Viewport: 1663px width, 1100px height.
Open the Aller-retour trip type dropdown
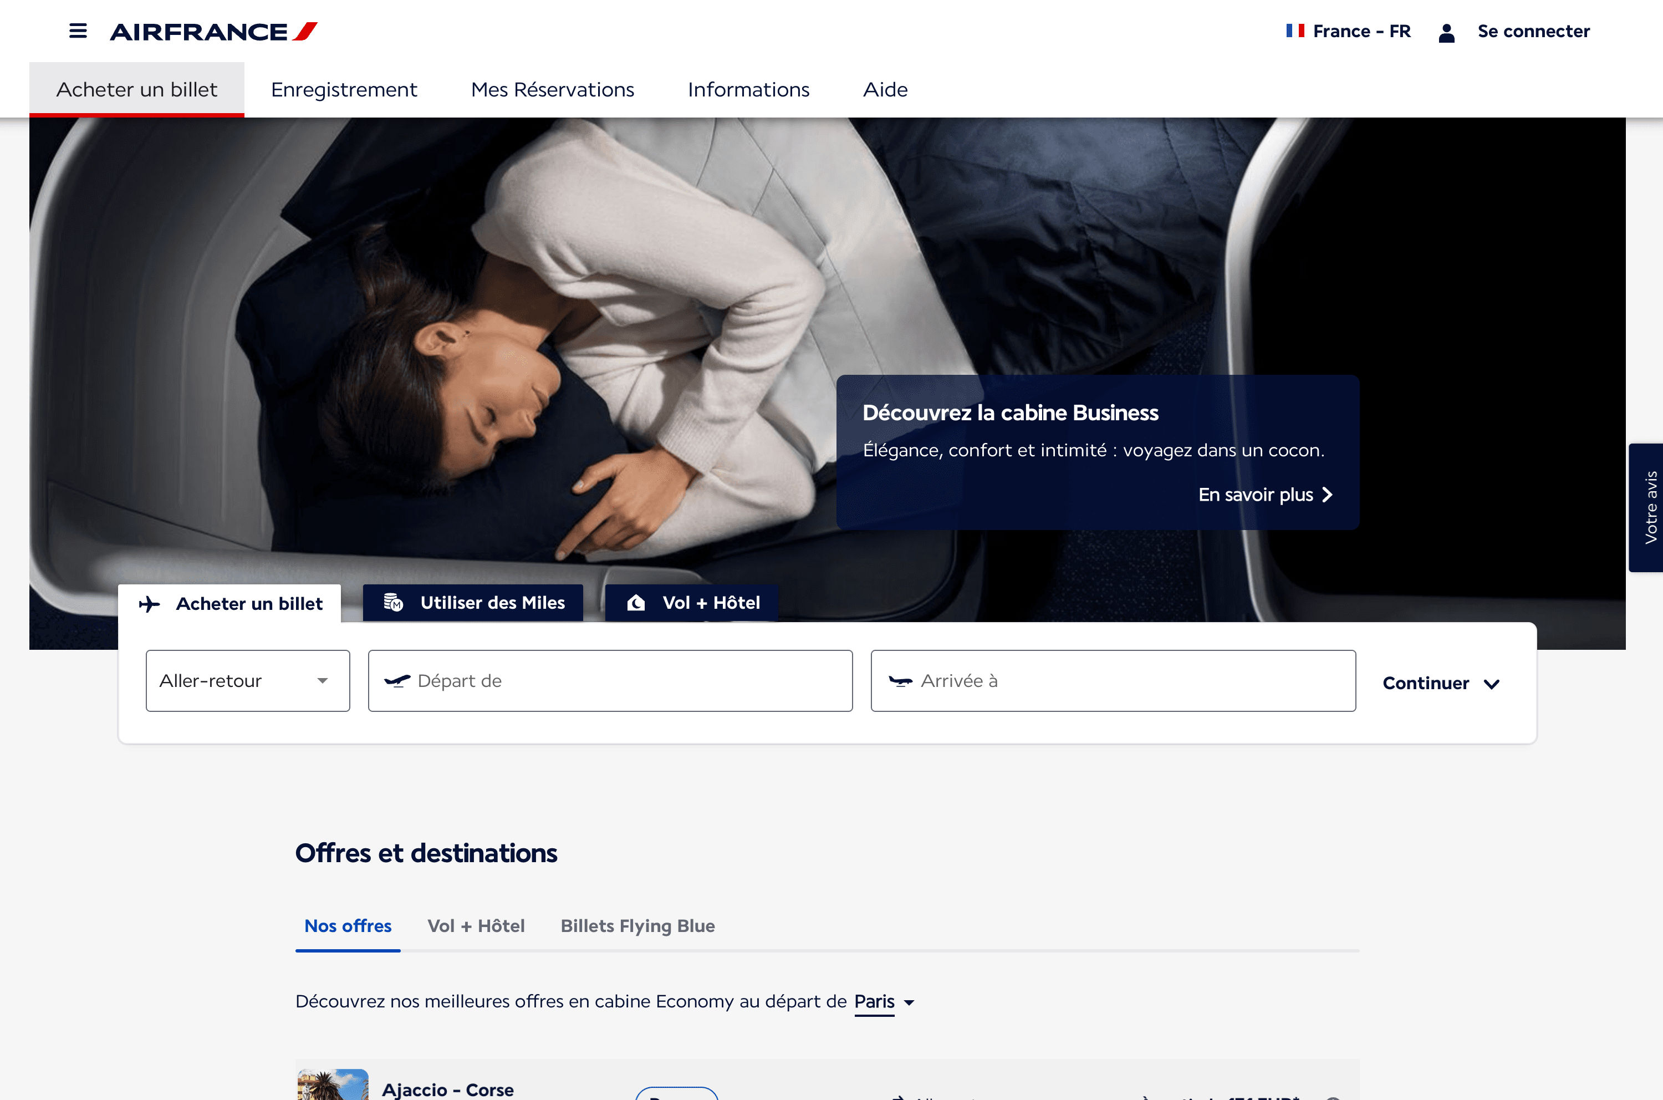pyautogui.click(x=248, y=680)
